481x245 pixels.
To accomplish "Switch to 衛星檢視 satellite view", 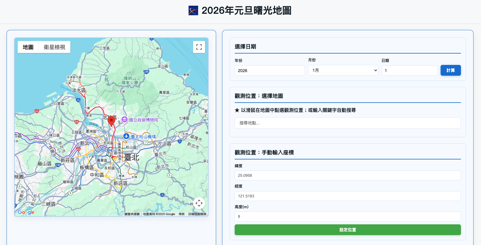I will [54, 47].
